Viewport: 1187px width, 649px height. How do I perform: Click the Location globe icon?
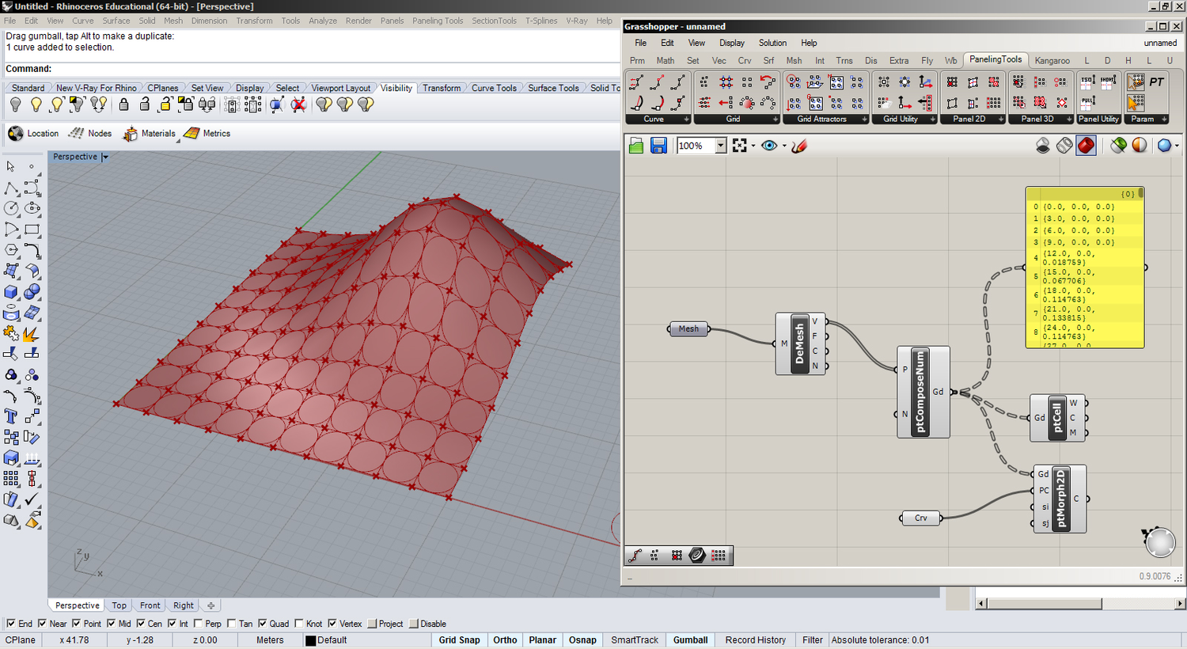[x=16, y=134]
